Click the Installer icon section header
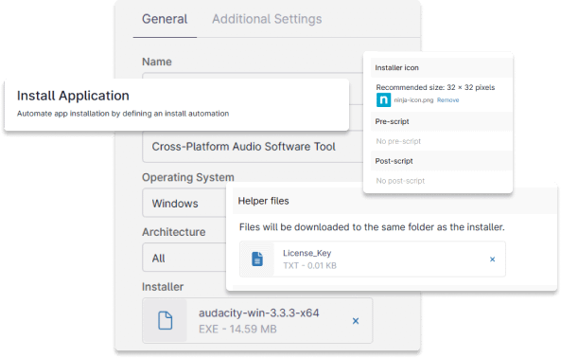The image size is (561, 358). pos(442,67)
